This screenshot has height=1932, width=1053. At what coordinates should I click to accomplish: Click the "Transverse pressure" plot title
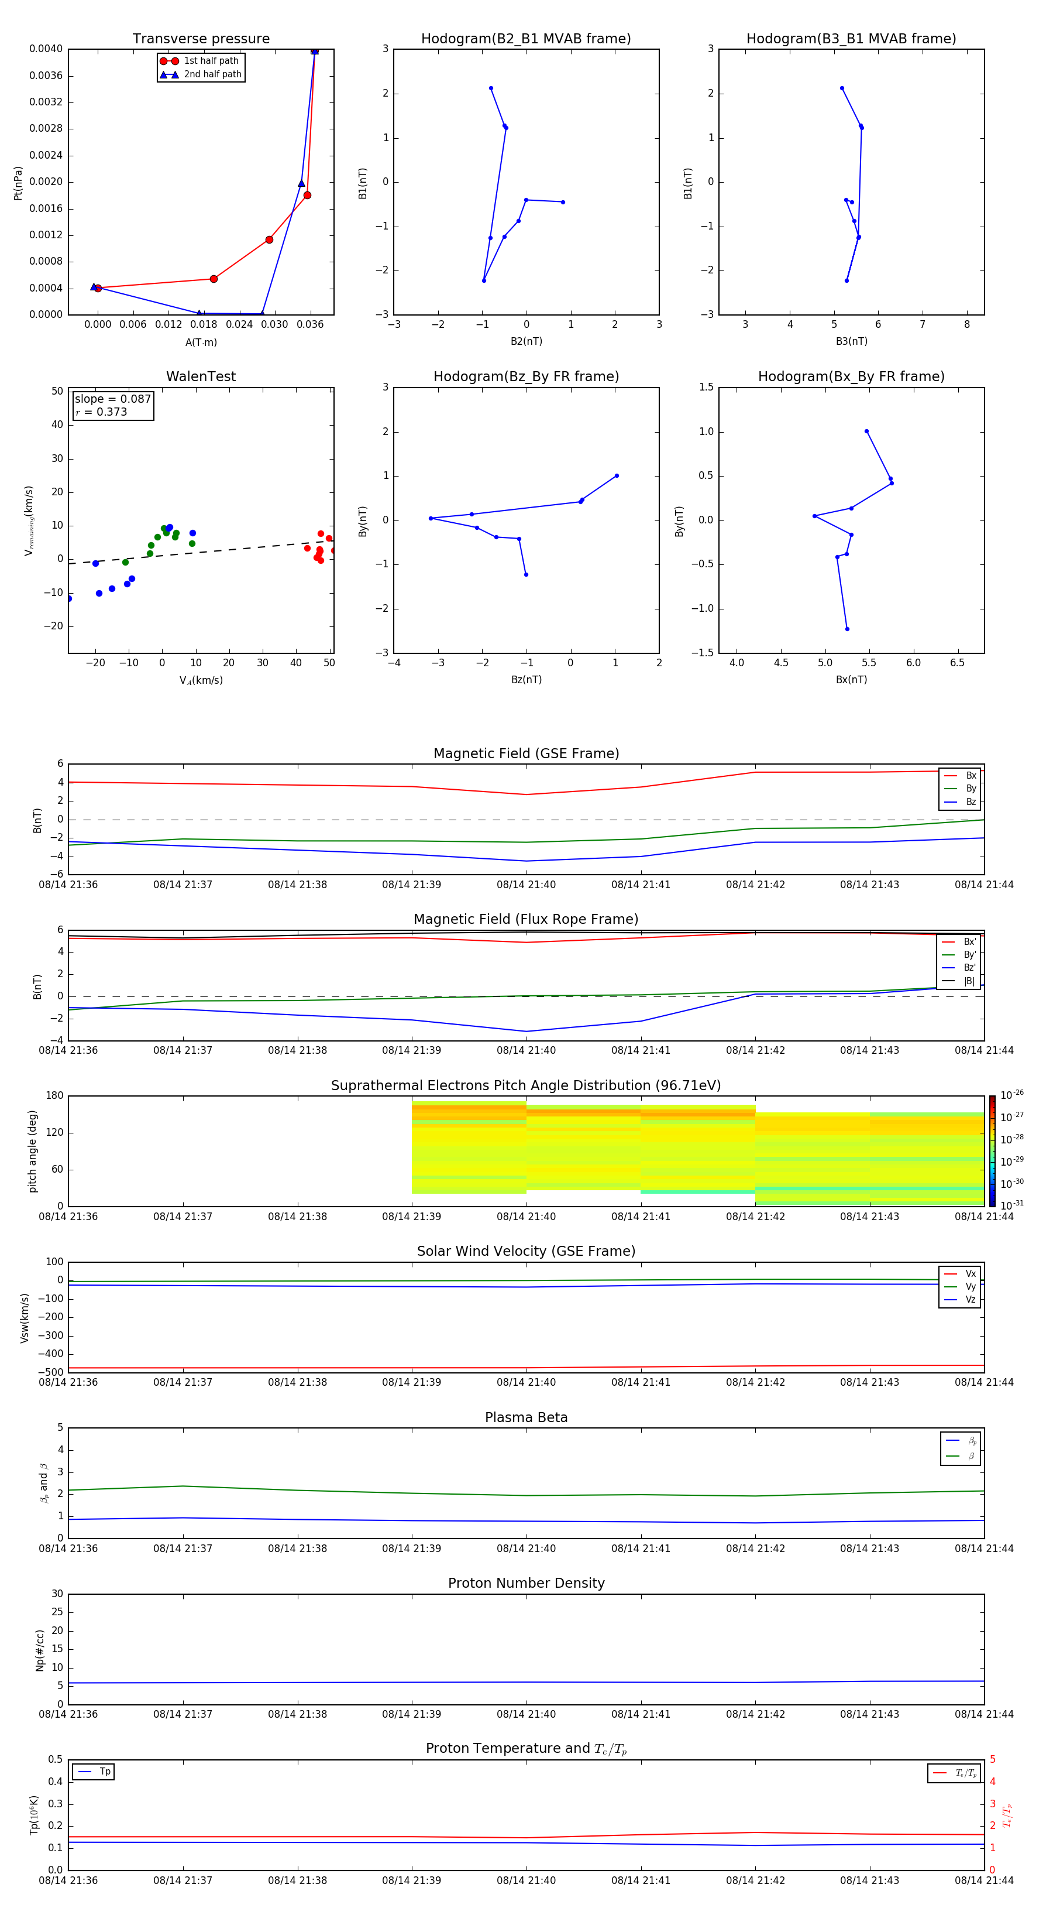(201, 39)
